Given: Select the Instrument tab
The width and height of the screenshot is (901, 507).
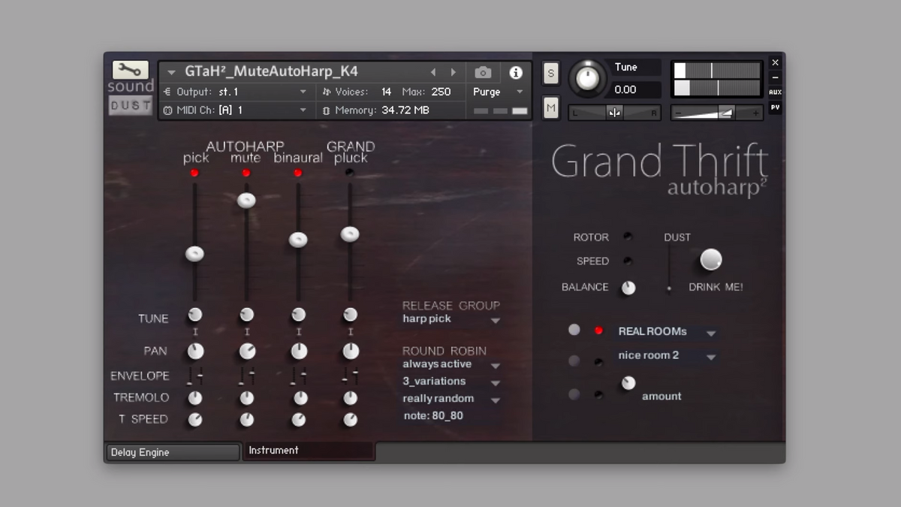Looking at the screenshot, I should (308, 451).
